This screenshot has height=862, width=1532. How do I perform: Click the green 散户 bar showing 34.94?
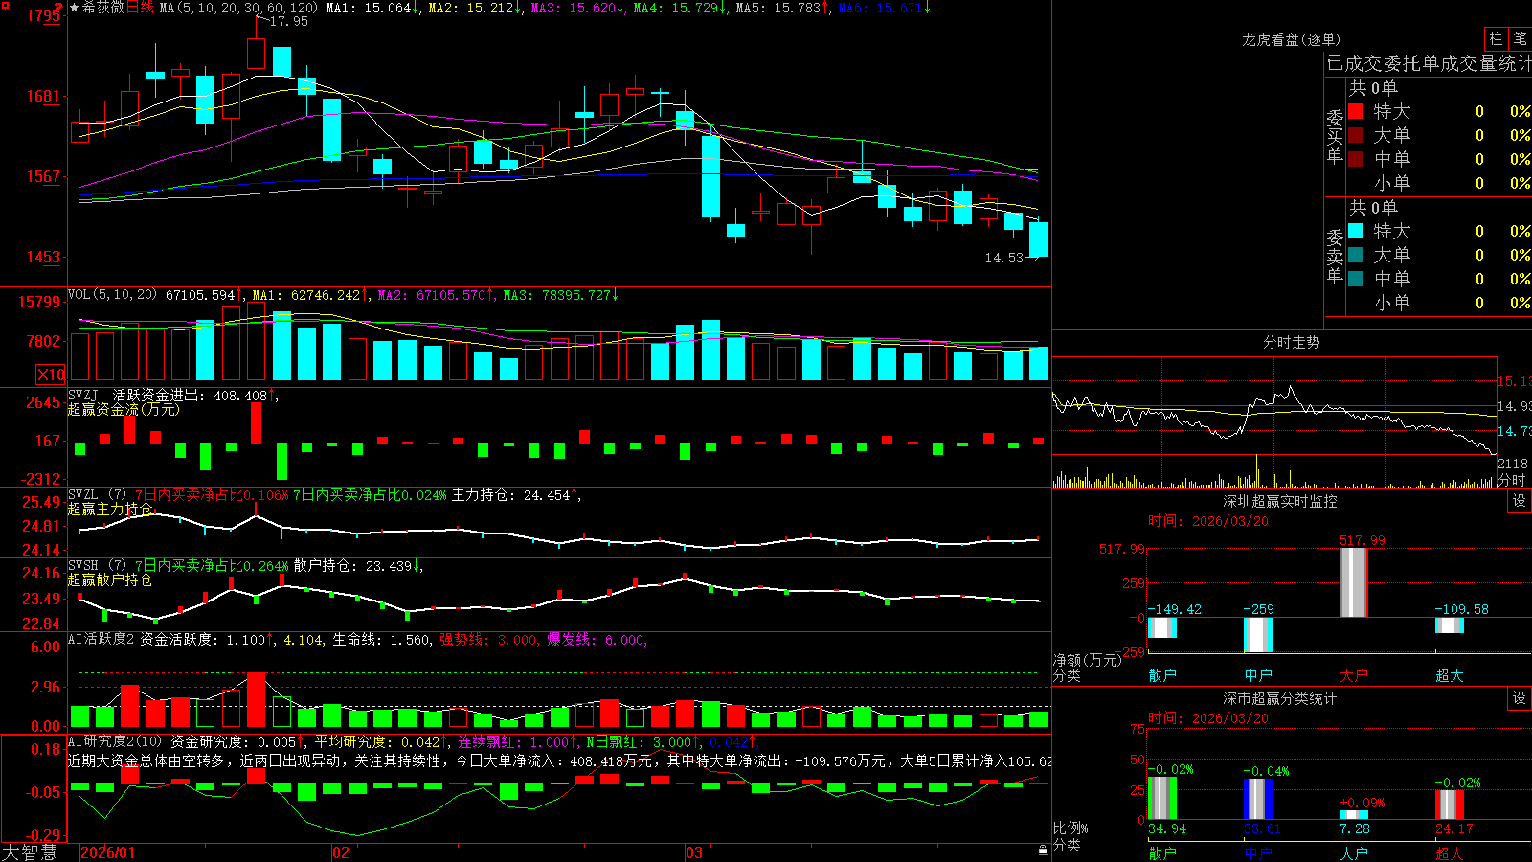click(1162, 798)
